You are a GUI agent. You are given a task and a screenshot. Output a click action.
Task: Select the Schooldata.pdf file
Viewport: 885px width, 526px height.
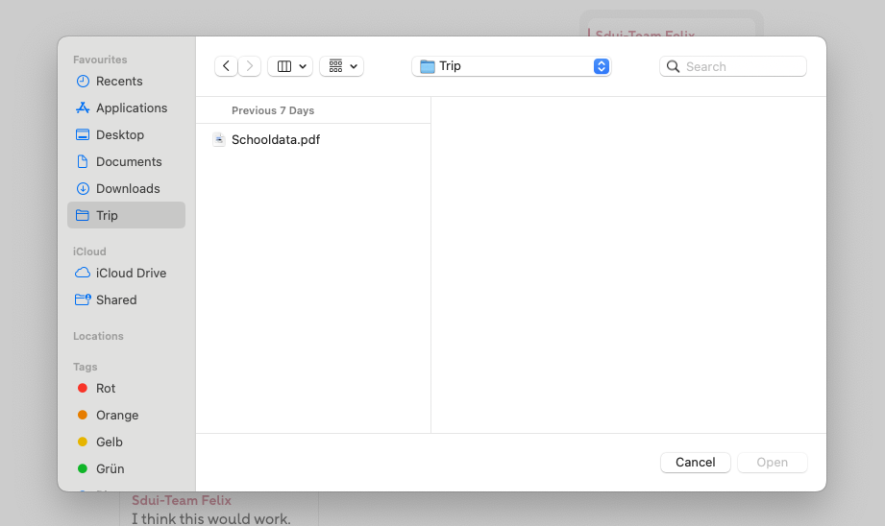[275, 139]
